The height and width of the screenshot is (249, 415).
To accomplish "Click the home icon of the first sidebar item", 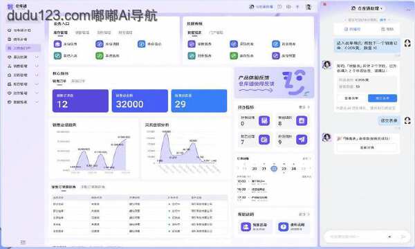I will pos(10,30).
